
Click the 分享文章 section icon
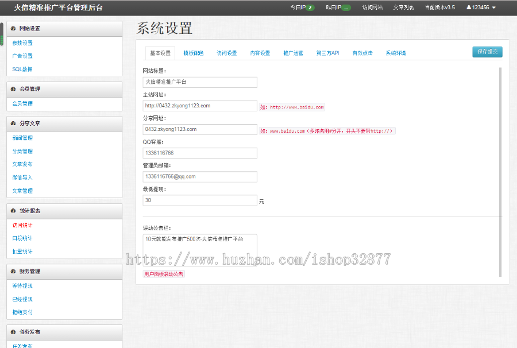(x=13, y=123)
